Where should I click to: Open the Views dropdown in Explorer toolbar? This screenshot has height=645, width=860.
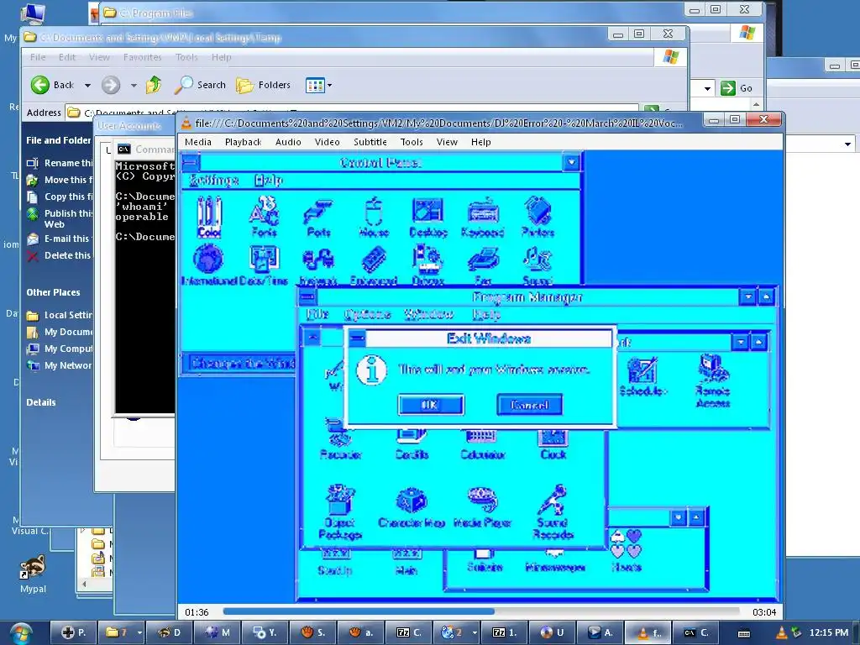pyautogui.click(x=318, y=85)
